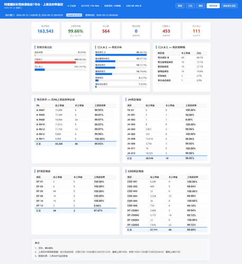The width and height of the screenshot is (242, 264).
Task: Select the JH-008 row label
Action: click(131, 144)
